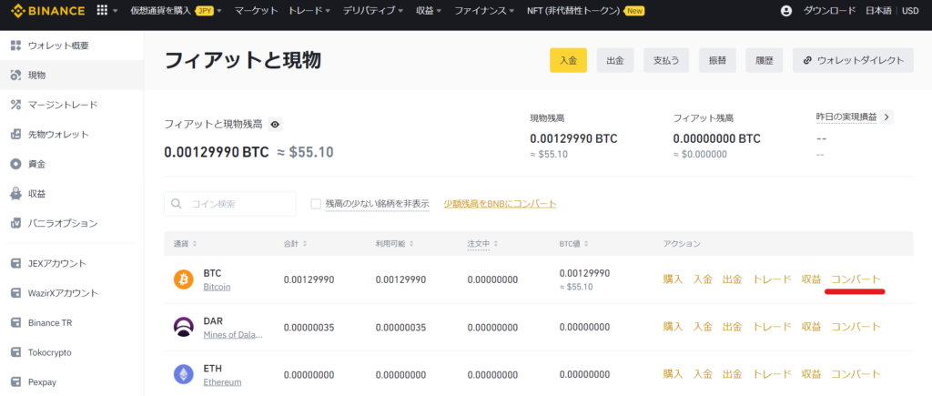Click the Ethereum coin logo

point(184,374)
